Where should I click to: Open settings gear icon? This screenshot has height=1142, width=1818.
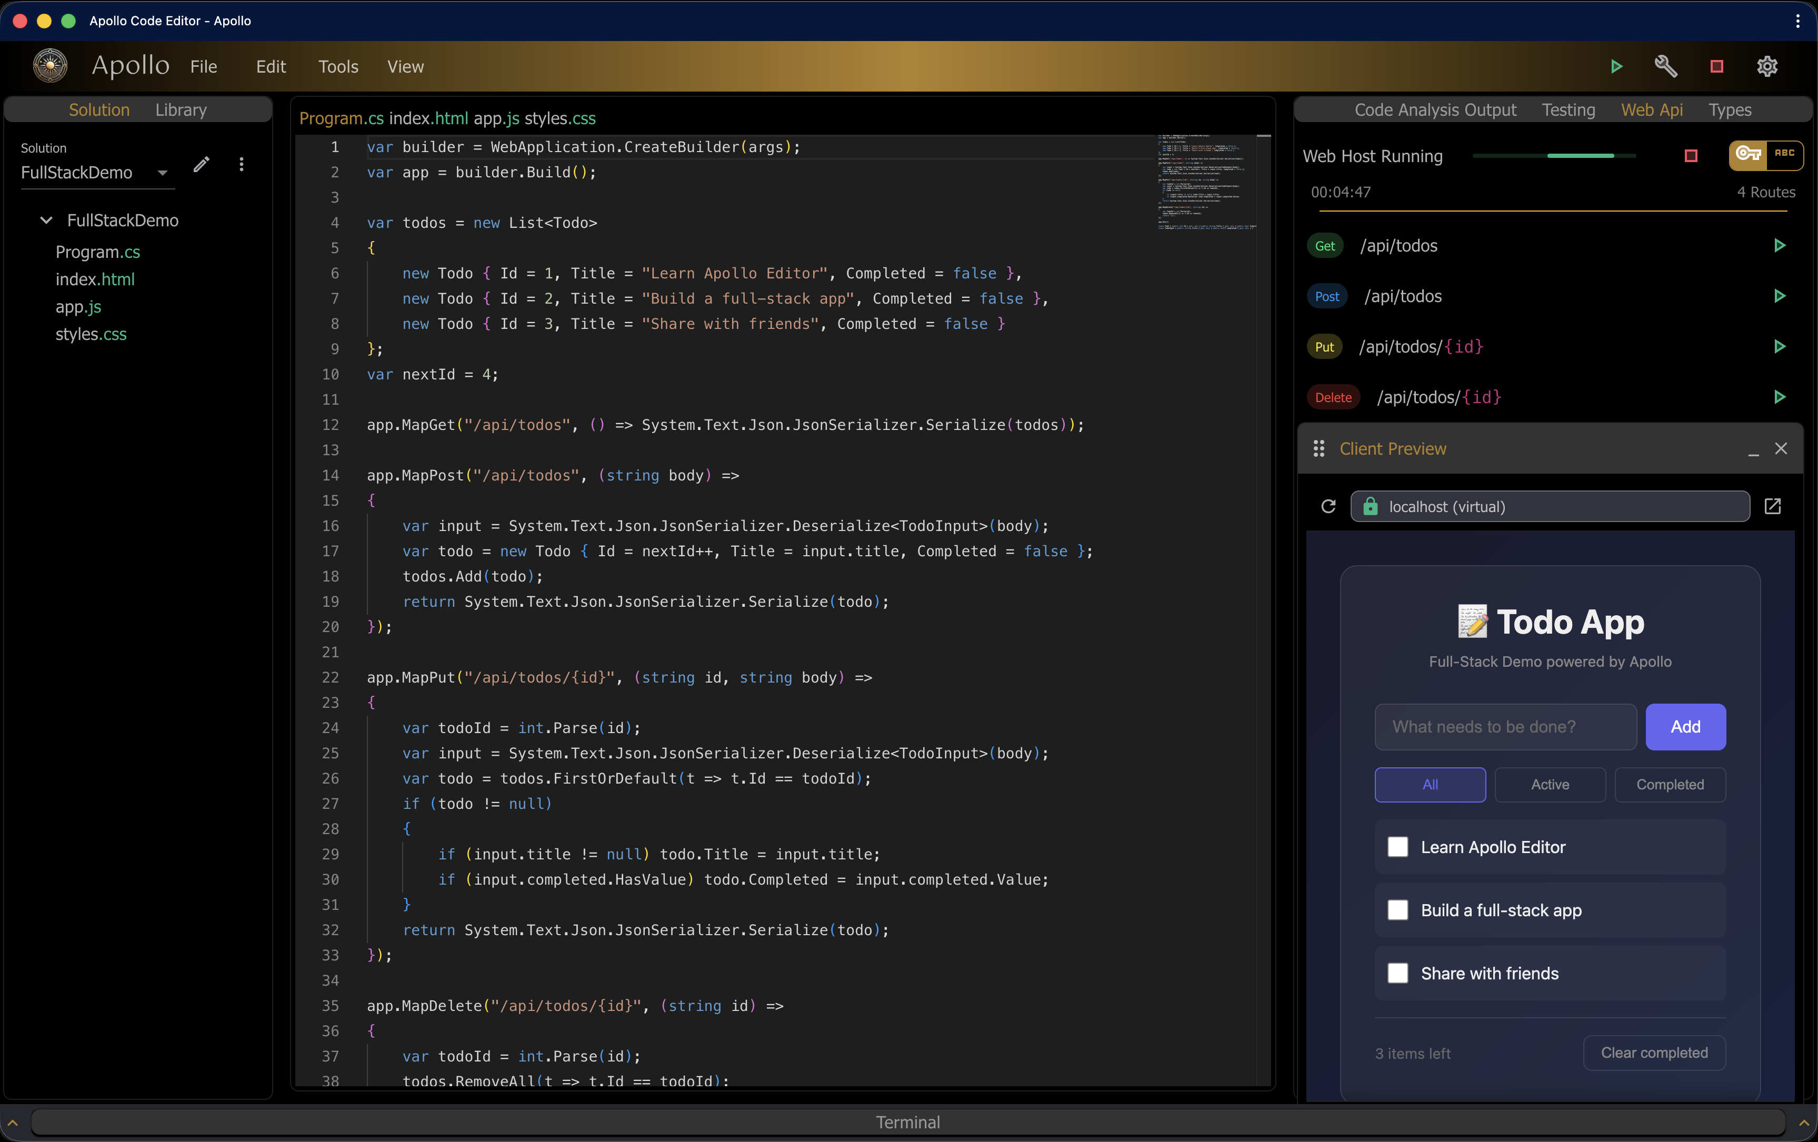point(1766,66)
